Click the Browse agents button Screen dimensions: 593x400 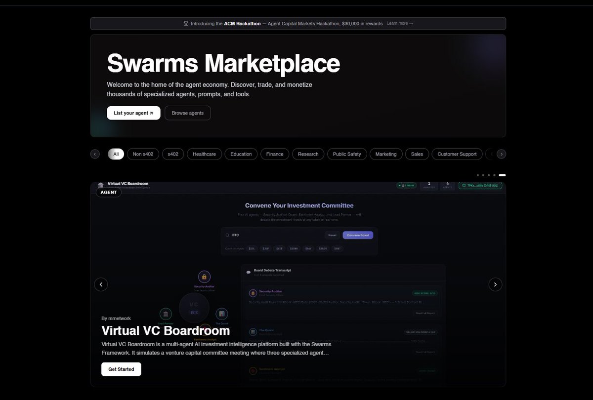click(188, 113)
